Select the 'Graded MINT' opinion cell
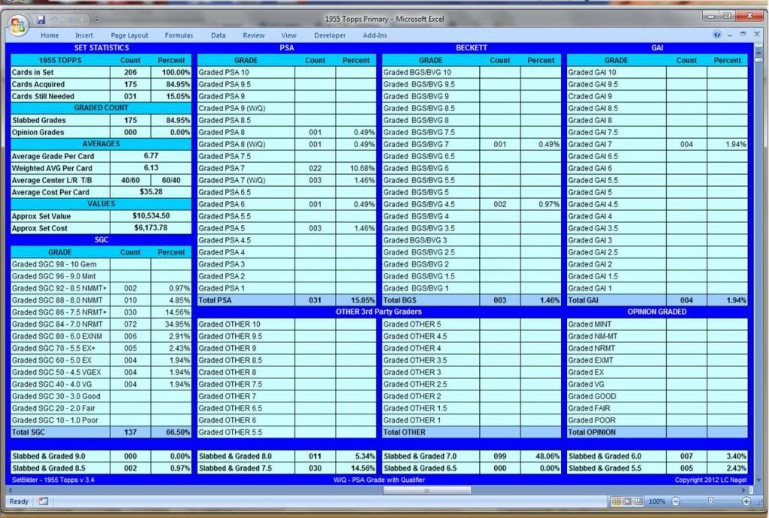This screenshot has height=518, width=769. pyautogui.click(x=617, y=324)
